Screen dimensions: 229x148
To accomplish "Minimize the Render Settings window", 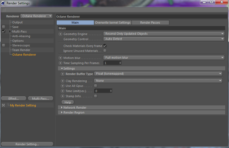I will click(204, 2).
